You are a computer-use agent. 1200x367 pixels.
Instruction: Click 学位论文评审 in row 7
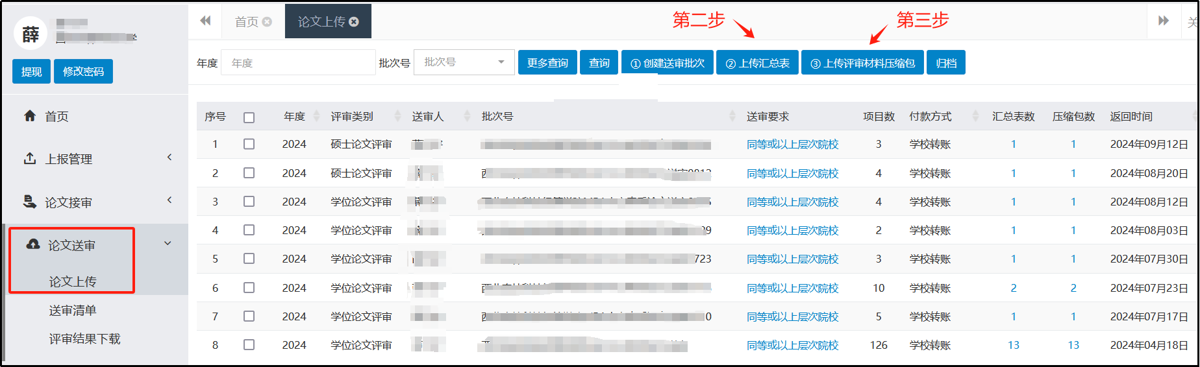click(361, 317)
